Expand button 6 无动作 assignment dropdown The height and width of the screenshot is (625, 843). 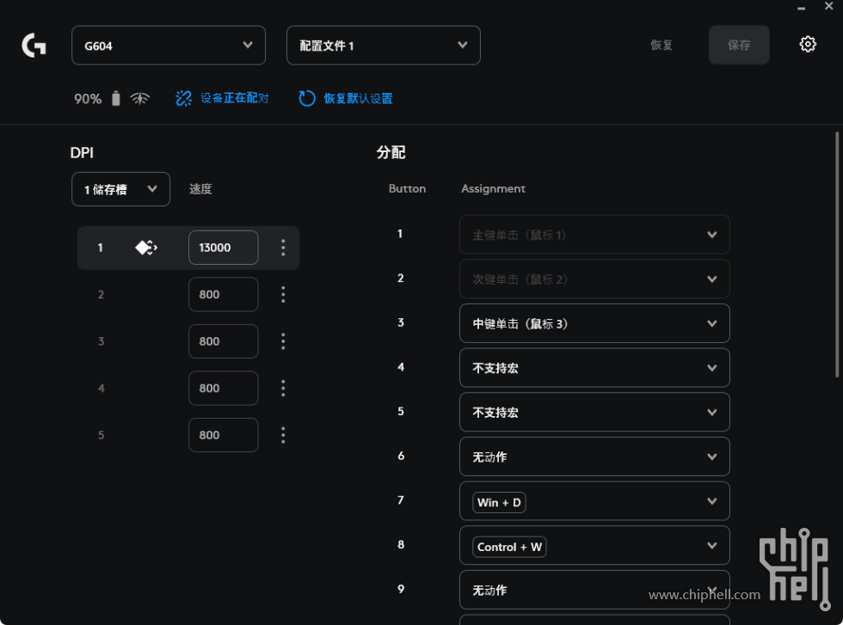point(594,456)
